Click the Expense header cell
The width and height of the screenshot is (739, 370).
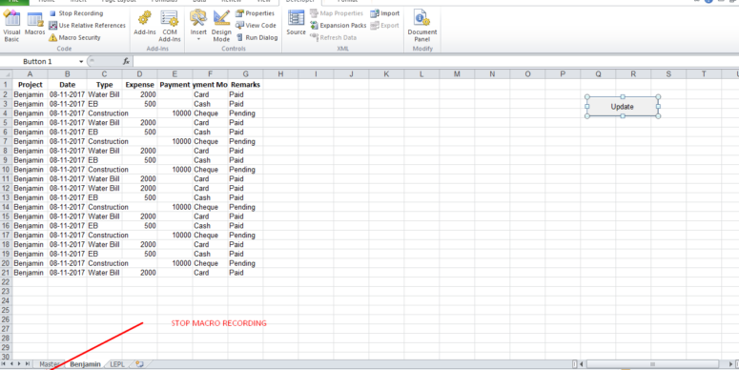coord(139,85)
